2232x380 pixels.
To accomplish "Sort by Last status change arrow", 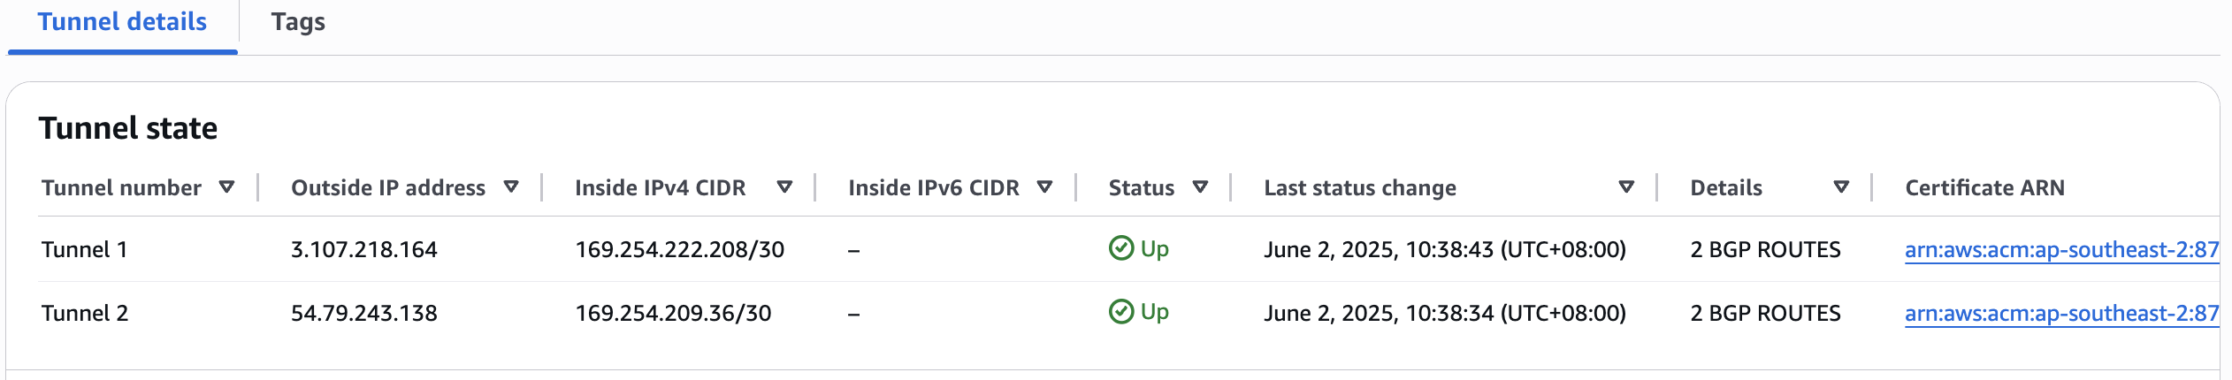I will pyautogui.click(x=1625, y=187).
